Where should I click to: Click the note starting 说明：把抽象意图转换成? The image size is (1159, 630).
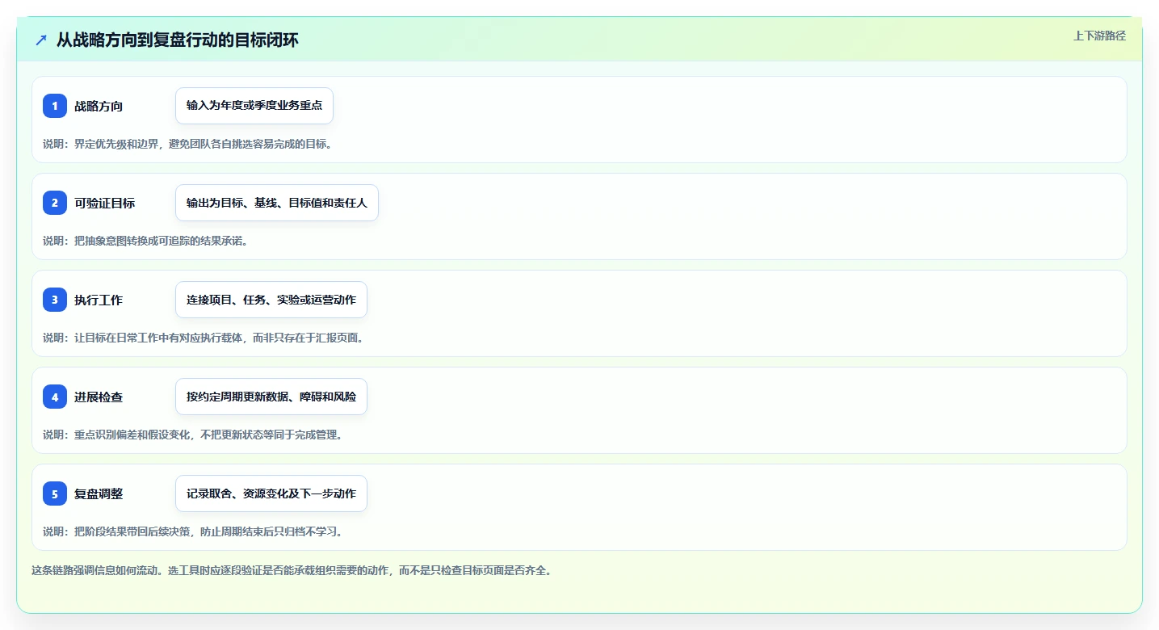(145, 241)
